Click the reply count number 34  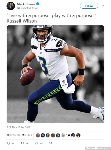(x=13, y=143)
